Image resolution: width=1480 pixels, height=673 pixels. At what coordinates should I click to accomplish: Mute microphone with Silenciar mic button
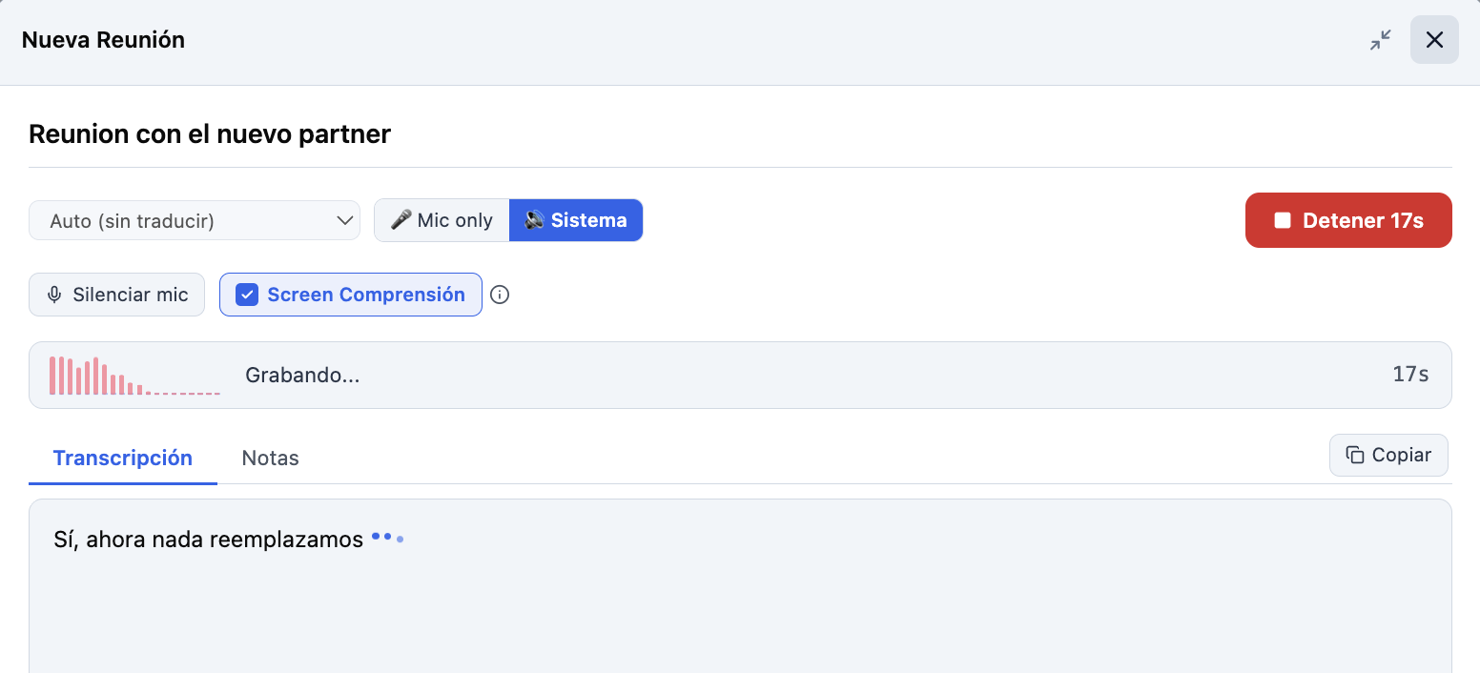coord(116,295)
